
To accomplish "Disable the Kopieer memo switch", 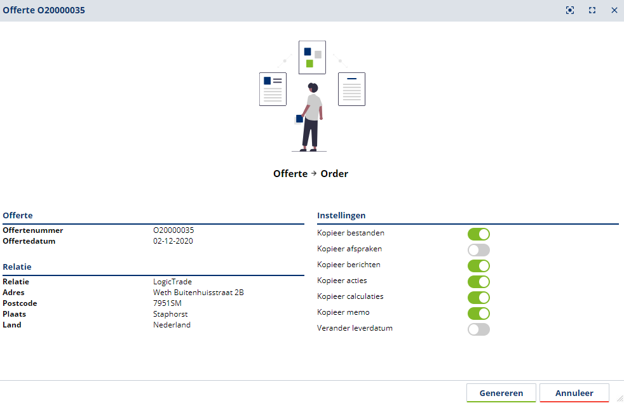I will [x=478, y=314].
